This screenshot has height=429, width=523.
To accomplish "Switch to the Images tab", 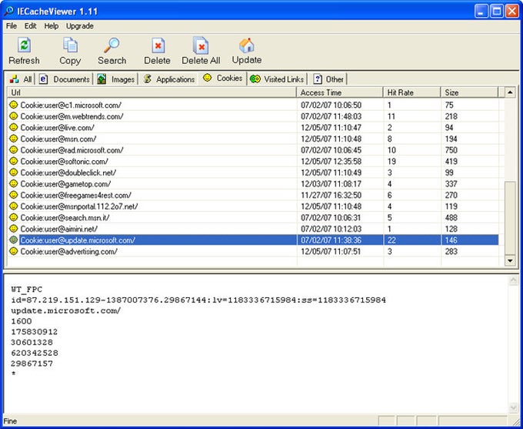I will [x=115, y=79].
